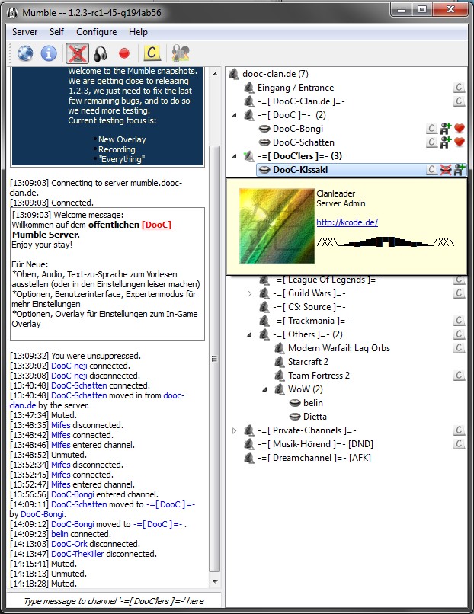Click the comment icon for Team Fortress 2

[x=459, y=375]
